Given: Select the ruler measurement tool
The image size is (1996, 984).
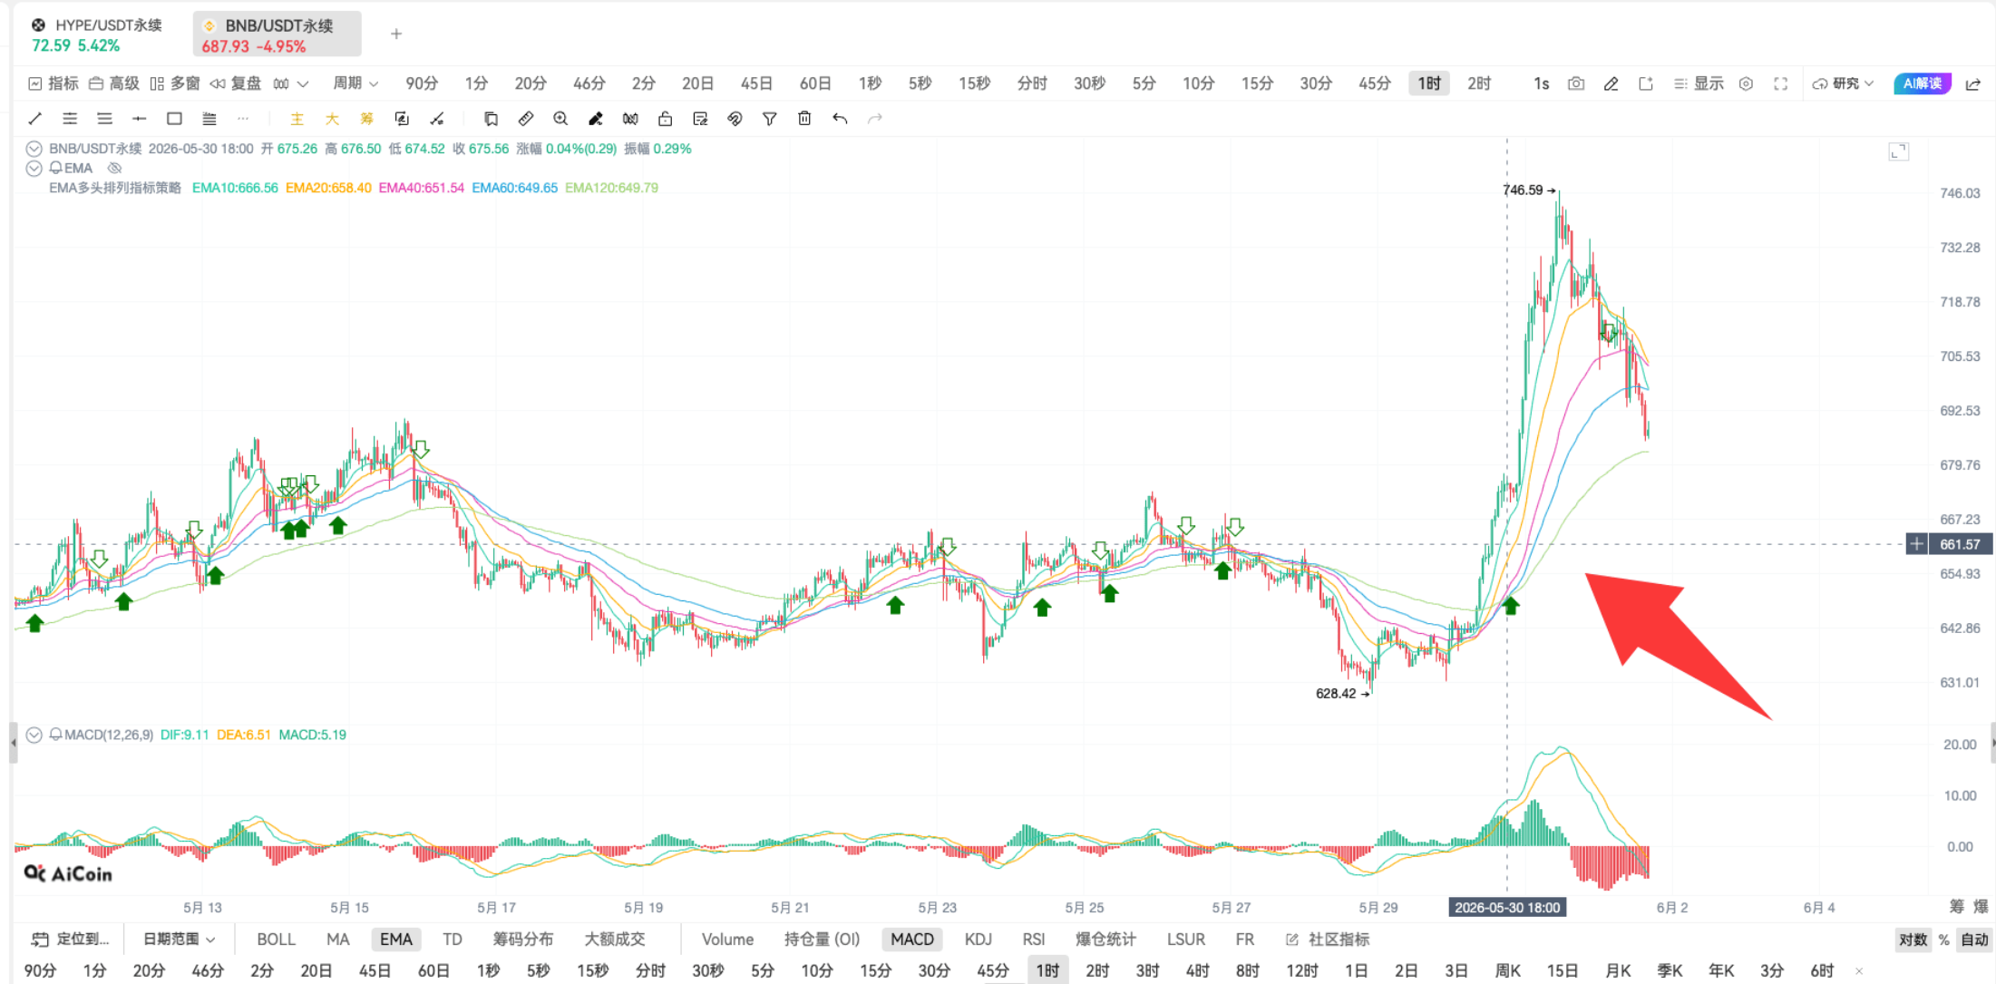Looking at the screenshot, I should 525,119.
